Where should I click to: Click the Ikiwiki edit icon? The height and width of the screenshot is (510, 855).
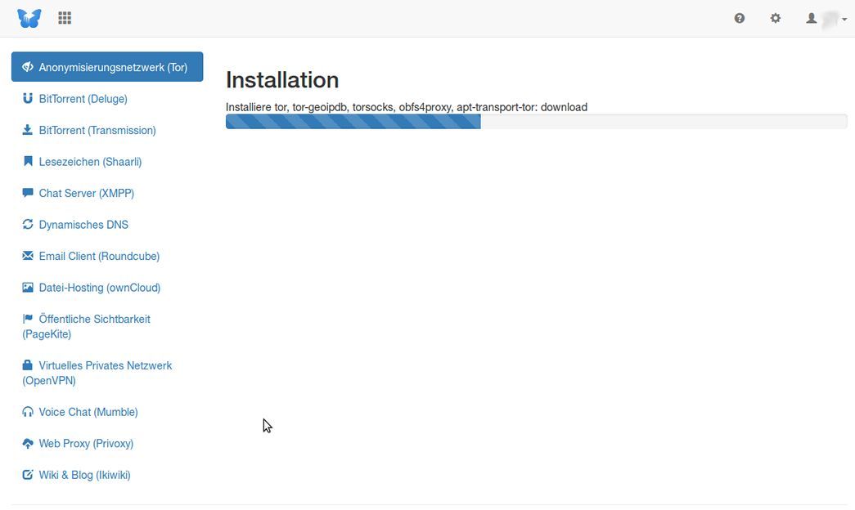click(x=28, y=475)
